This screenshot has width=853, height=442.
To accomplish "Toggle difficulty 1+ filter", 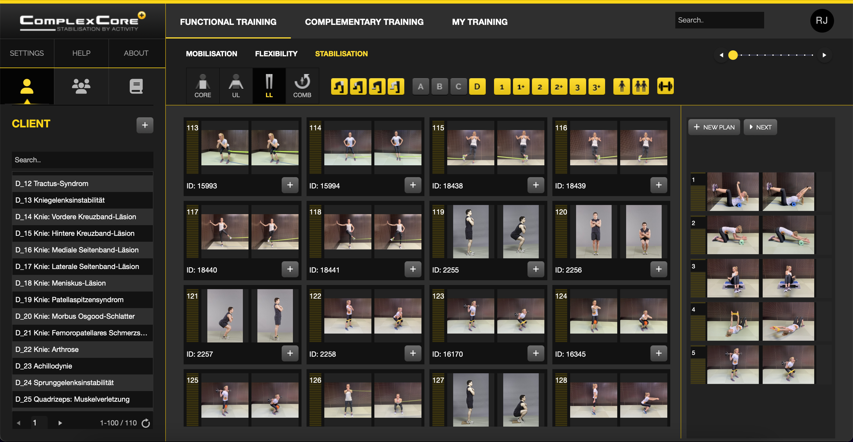I will pos(521,87).
